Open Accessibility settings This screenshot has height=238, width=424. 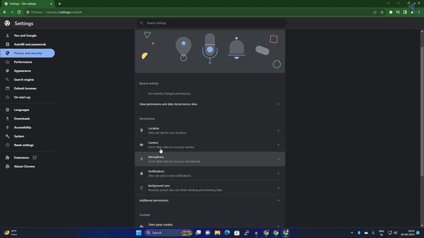[23, 128]
